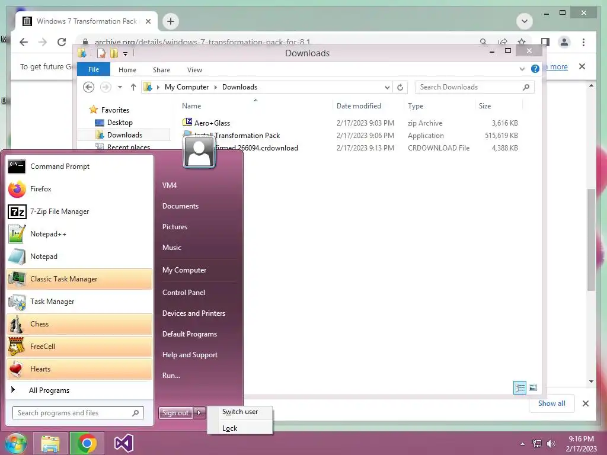Switch to Chrome in the taskbar
Viewport: 607px width, 455px height.
(87, 443)
